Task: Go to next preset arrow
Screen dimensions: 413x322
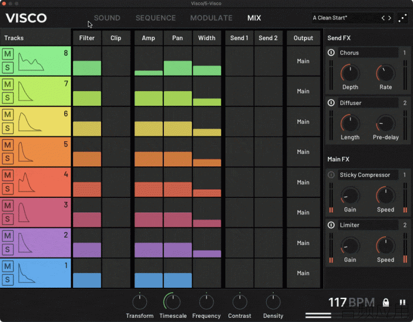Action: point(389,18)
